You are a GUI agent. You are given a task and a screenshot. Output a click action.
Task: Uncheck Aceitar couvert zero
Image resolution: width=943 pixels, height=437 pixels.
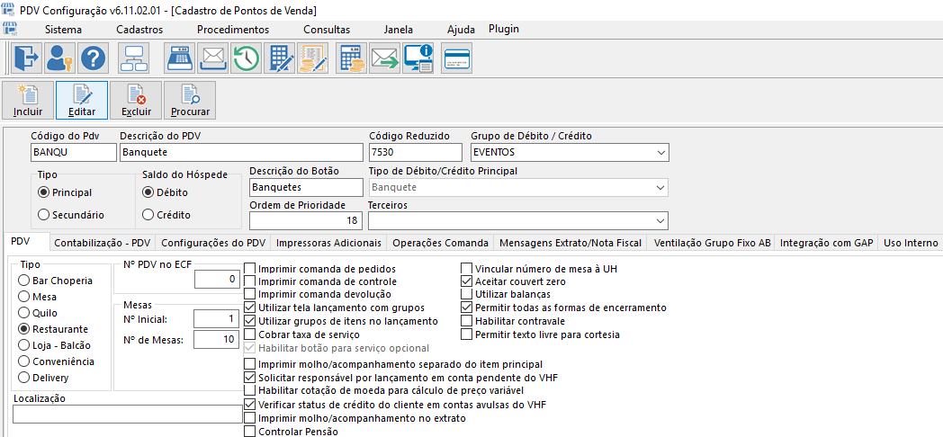[x=467, y=281]
